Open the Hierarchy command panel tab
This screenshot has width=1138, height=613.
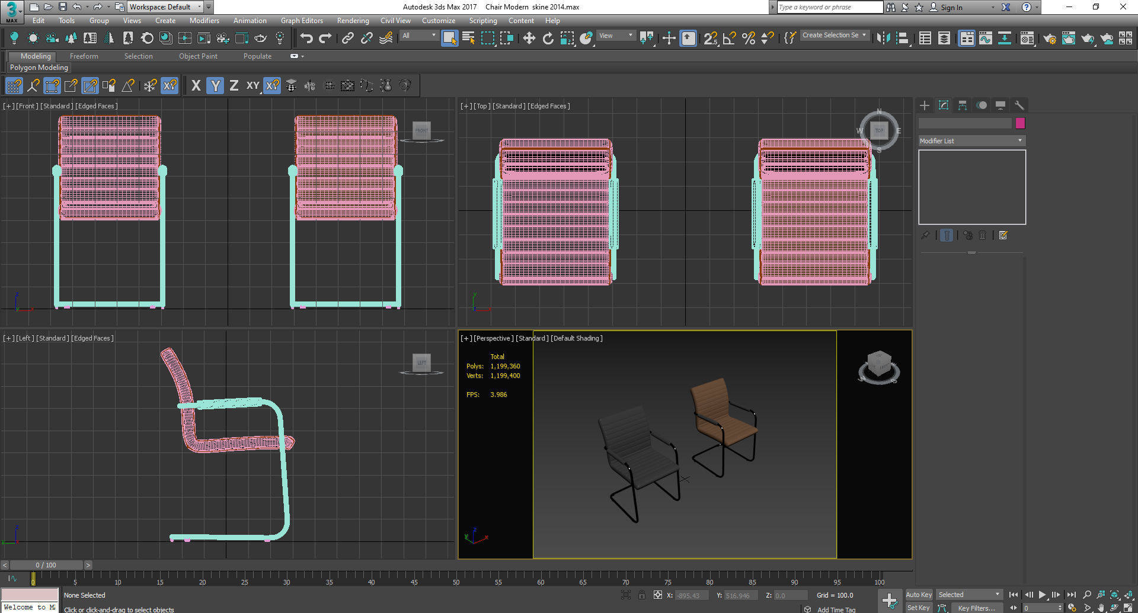point(963,105)
